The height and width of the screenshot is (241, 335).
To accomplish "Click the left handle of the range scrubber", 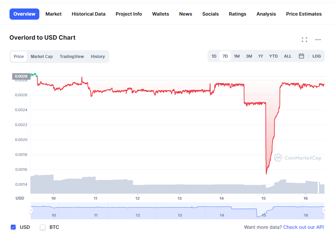I will click(x=31, y=210).
